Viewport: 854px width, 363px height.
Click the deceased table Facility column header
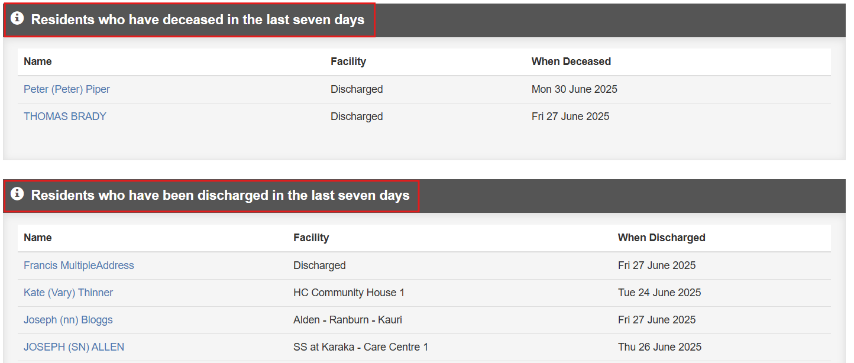pos(348,61)
